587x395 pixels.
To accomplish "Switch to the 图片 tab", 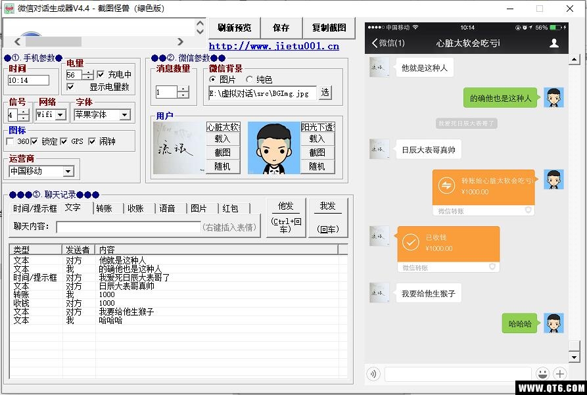I will tap(199, 208).
